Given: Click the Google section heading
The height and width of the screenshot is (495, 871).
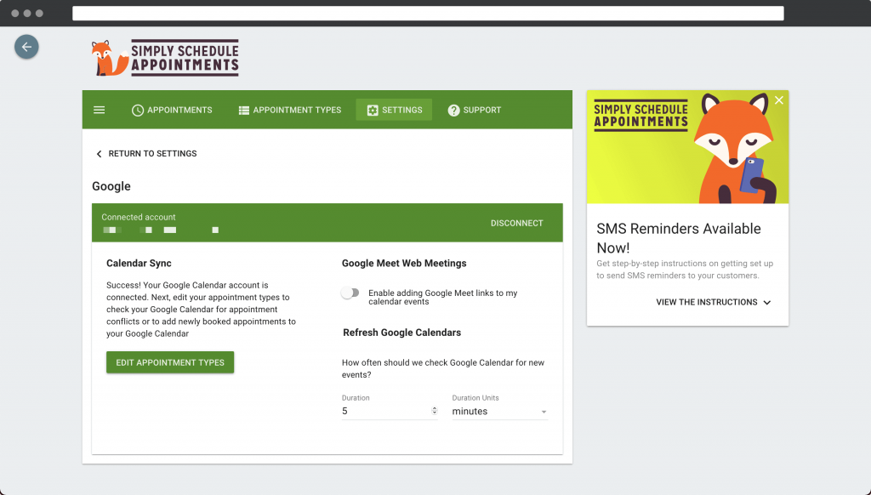Looking at the screenshot, I should click(111, 186).
